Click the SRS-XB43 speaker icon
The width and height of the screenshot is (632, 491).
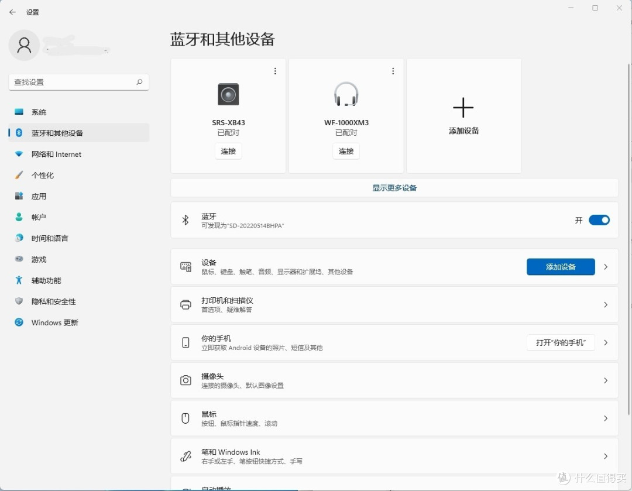228,94
